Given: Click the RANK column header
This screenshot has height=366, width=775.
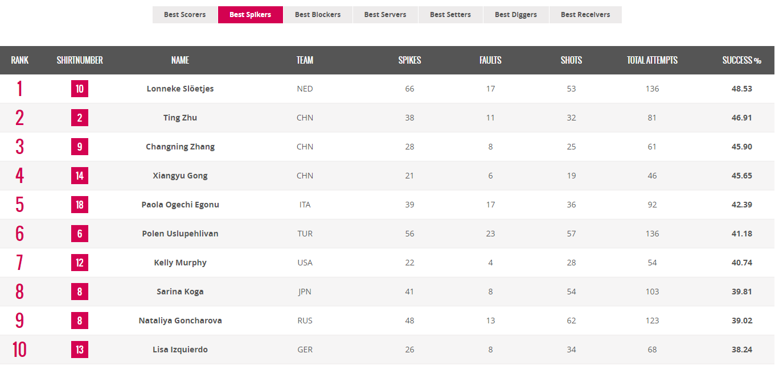Looking at the screenshot, I should pyautogui.click(x=19, y=60).
